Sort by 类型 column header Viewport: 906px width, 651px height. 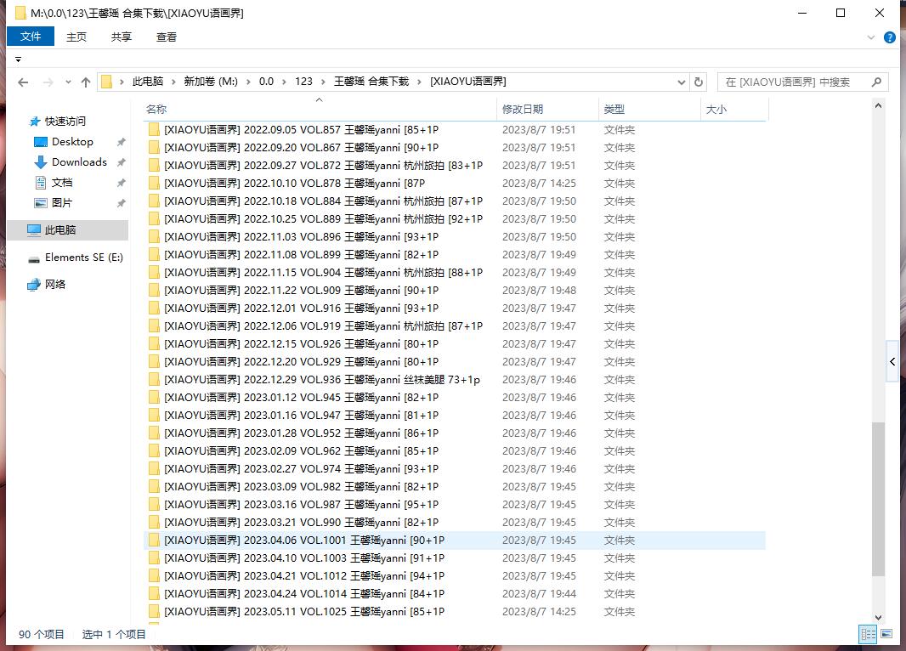pos(648,109)
